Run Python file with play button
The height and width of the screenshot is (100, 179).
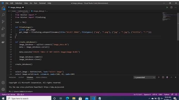point(167,7)
